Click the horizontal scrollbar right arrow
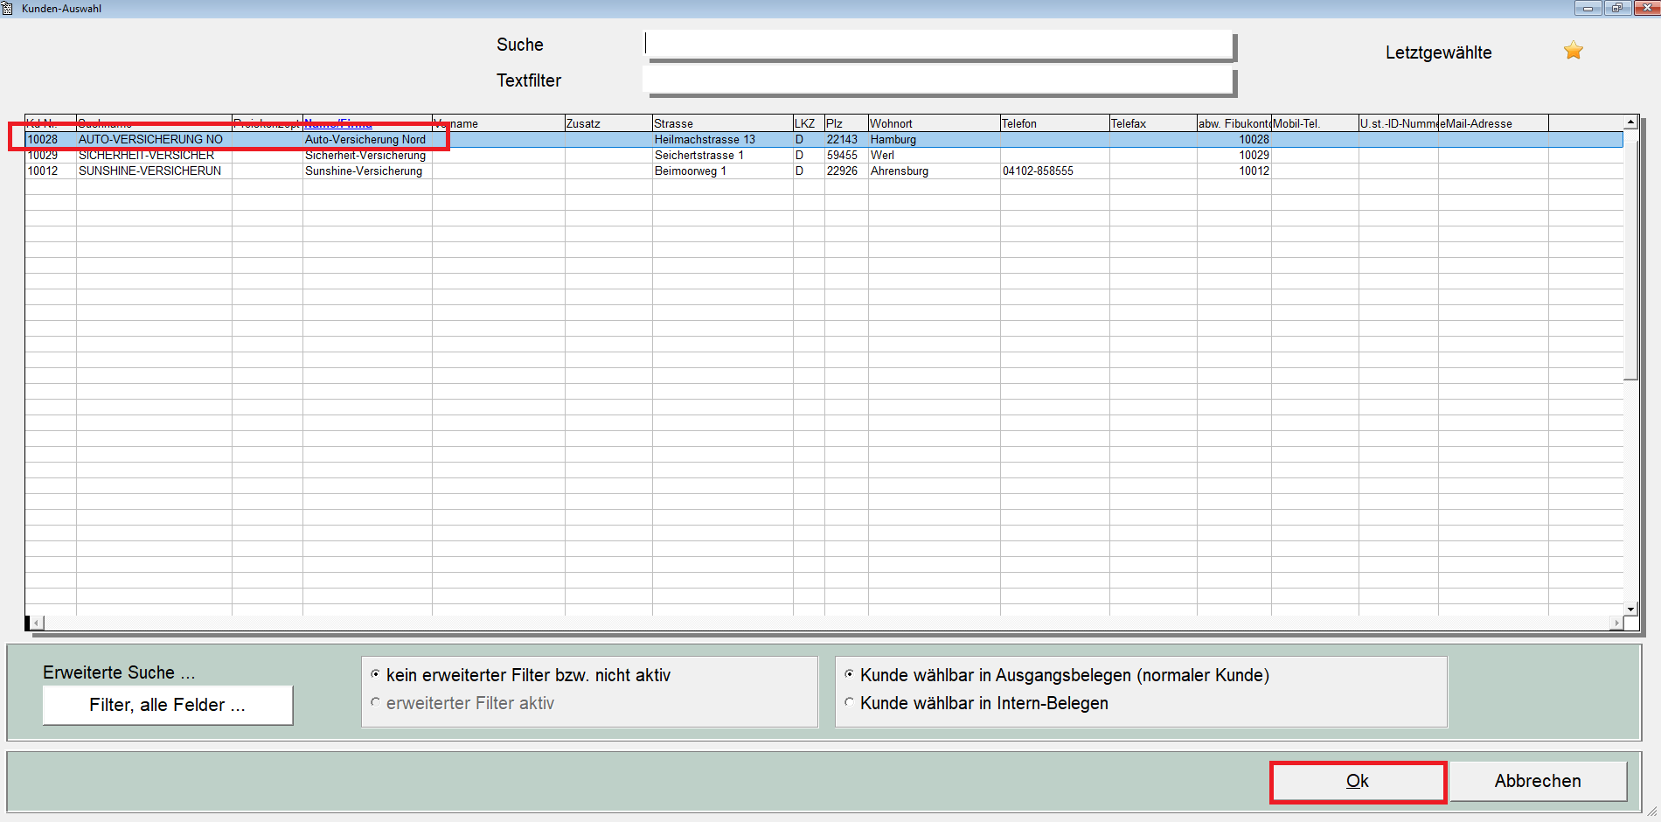1661x822 pixels. pyautogui.click(x=1616, y=623)
